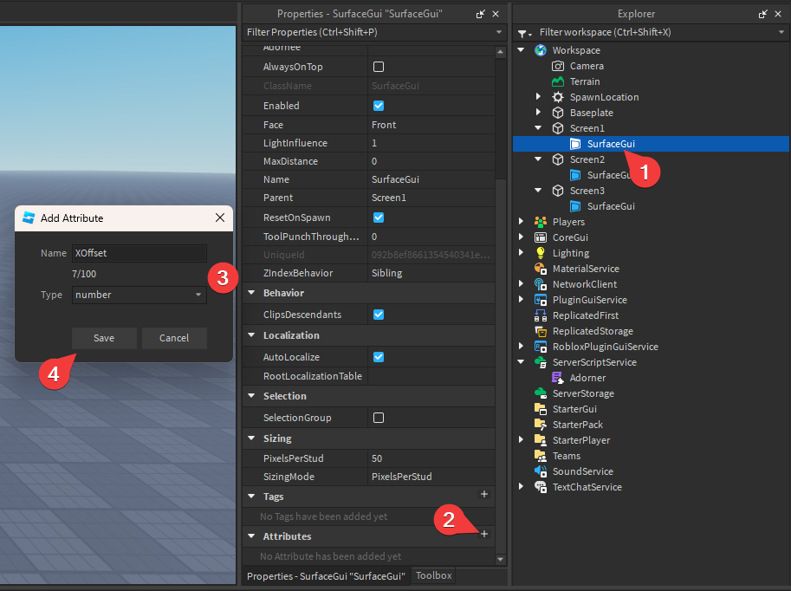Expand the SpawnLocation tree node
This screenshot has height=591, width=791.
tap(538, 97)
